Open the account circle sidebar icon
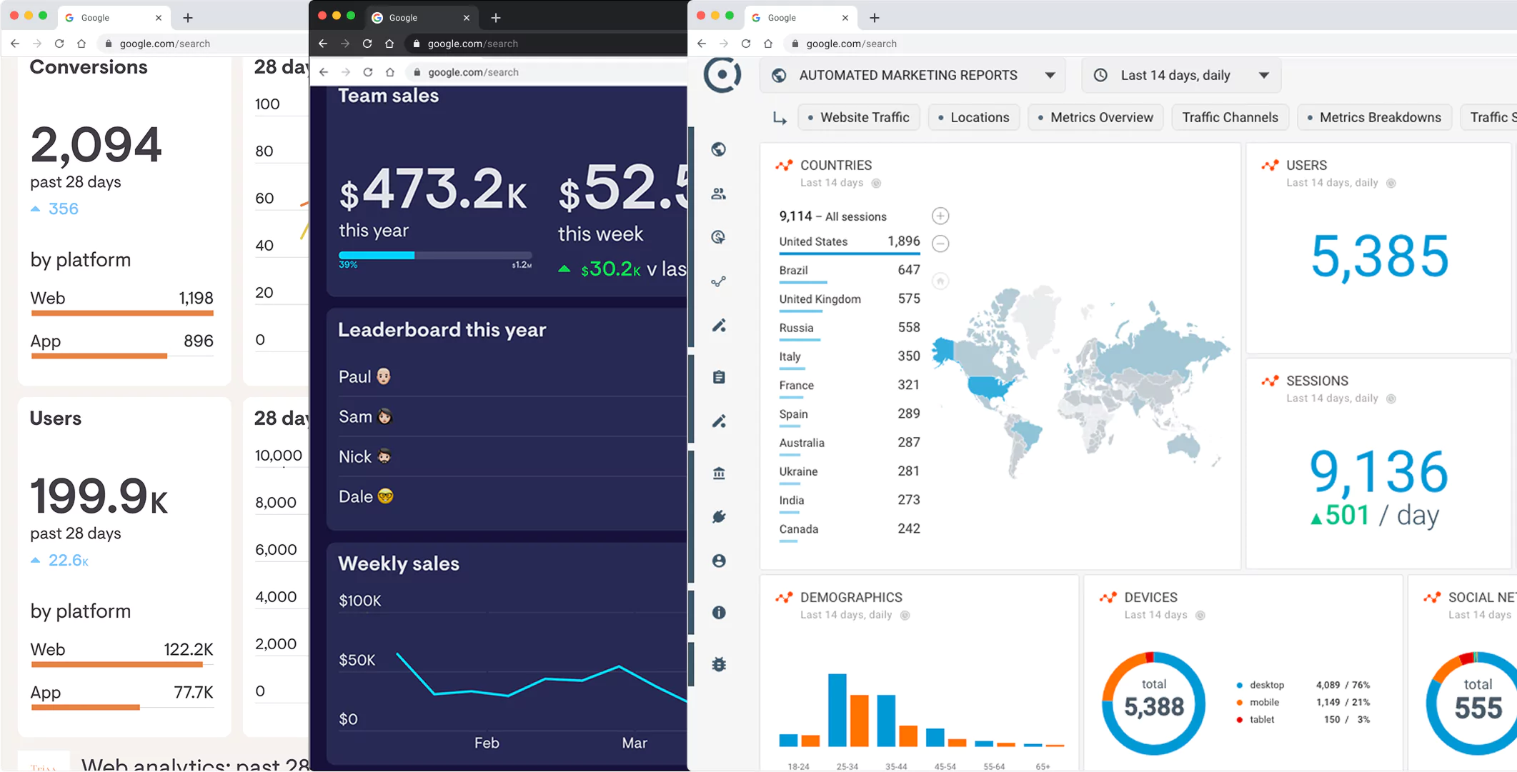This screenshot has width=1517, height=772. pyautogui.click(x=719, y=561)
